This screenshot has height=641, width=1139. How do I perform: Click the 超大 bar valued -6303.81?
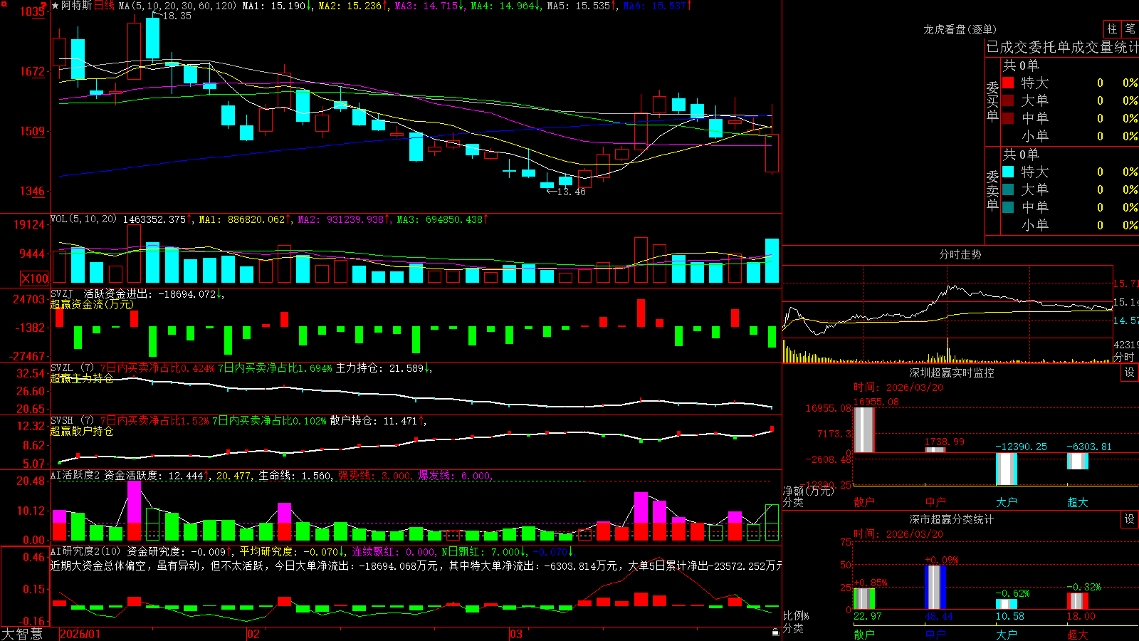1078,461
